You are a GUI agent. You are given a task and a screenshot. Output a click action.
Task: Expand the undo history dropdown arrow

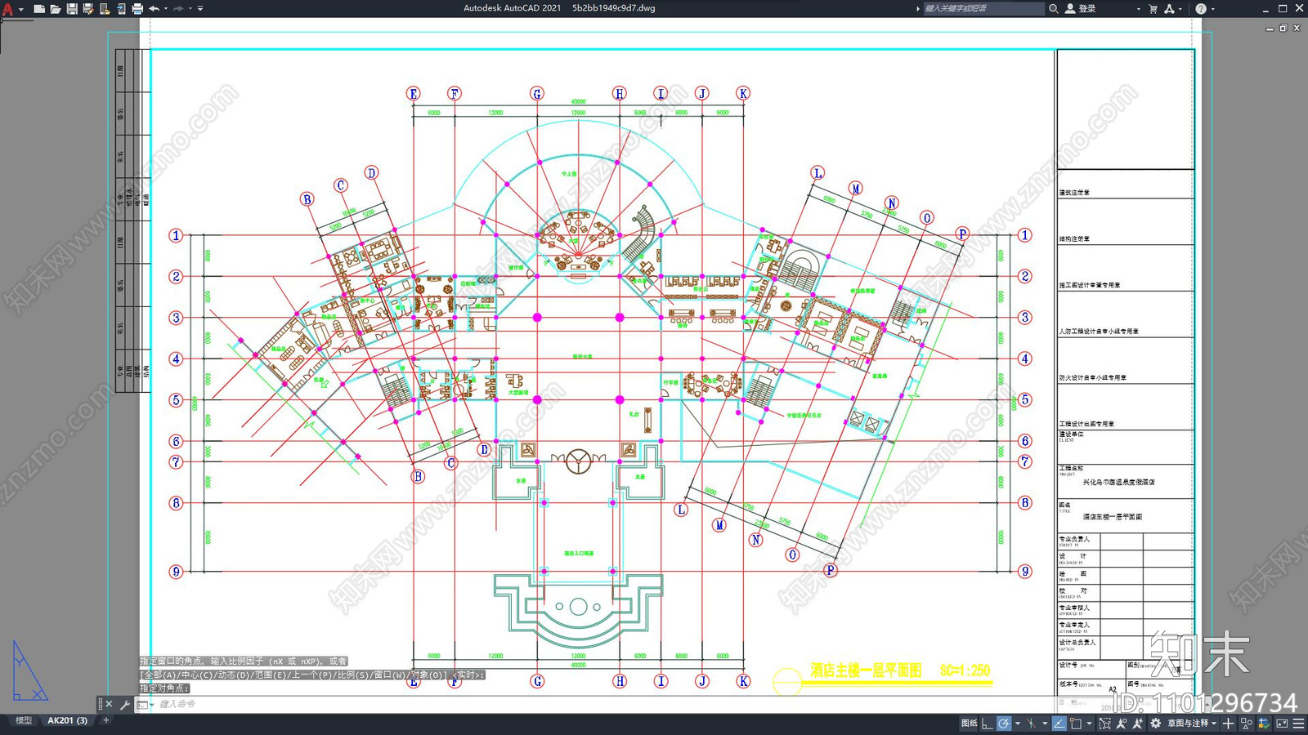point(166,9)
